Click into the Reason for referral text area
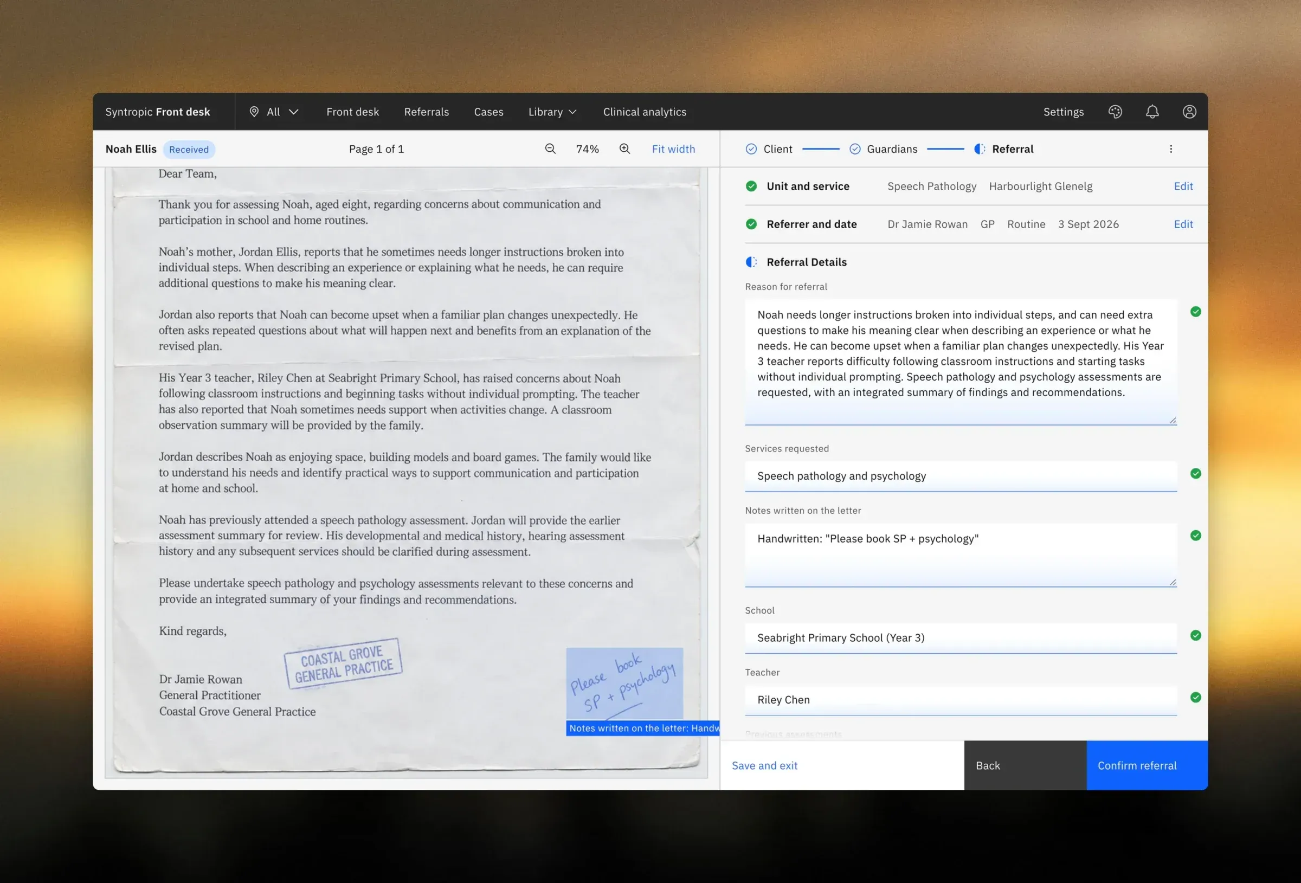 point(961,362)
